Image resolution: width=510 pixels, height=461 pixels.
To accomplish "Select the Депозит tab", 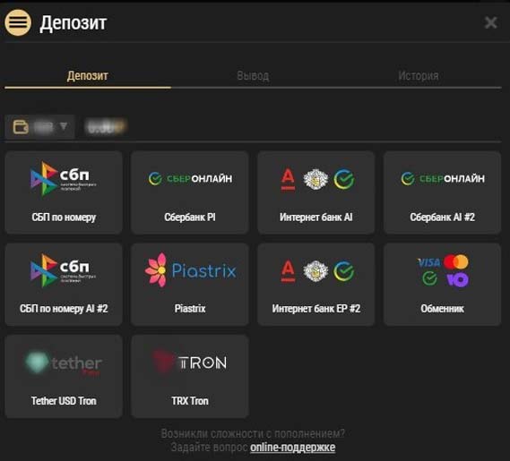I will click(87, 76).
